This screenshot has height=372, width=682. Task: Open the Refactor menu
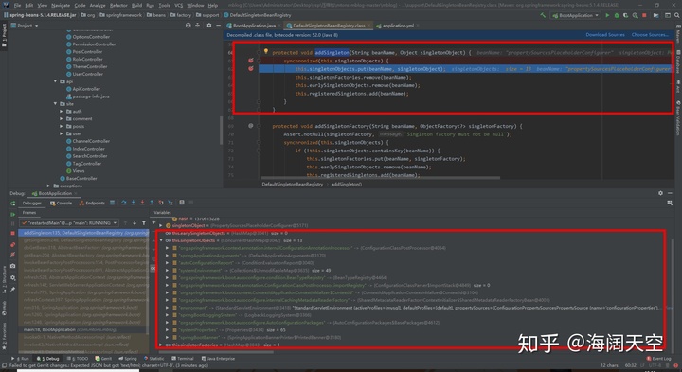(x=118, y=6)
